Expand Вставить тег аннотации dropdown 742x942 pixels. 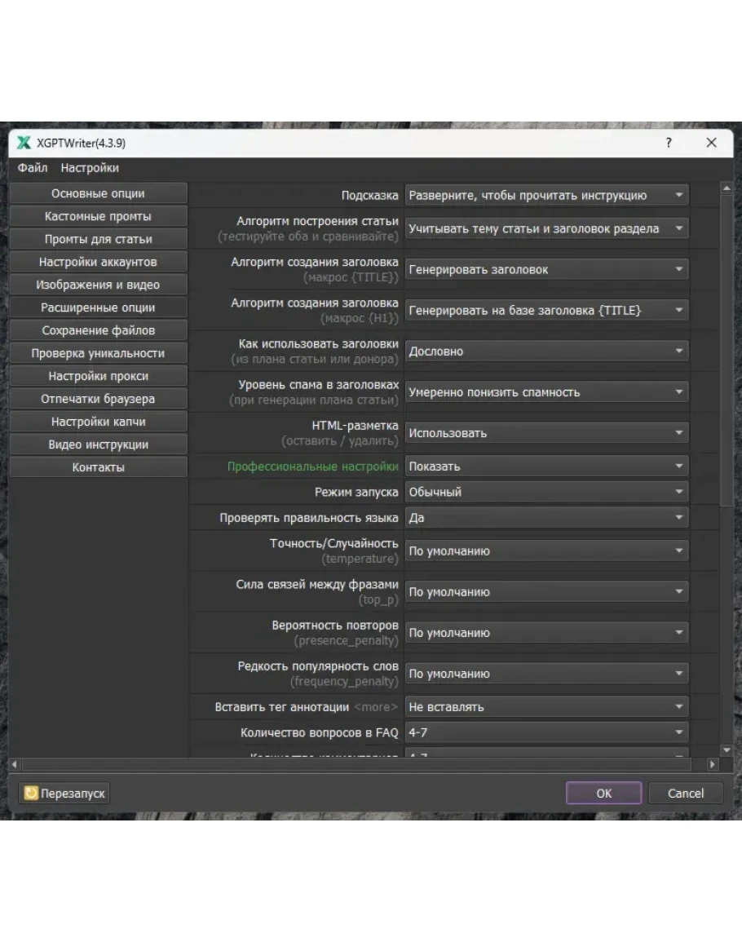547,707
